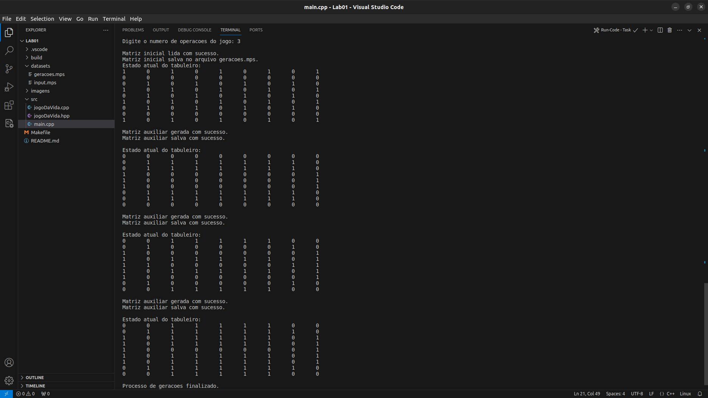Image resolution: width=708 pixels, height=398 pixels.
Task: Open jogoDaVida.hpp file
Action: (66, 116)
